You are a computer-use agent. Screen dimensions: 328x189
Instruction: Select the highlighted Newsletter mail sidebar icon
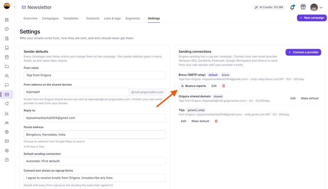7,94
